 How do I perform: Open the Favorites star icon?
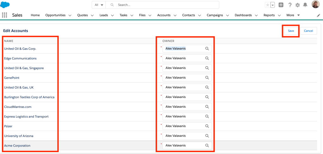(267, 5)
